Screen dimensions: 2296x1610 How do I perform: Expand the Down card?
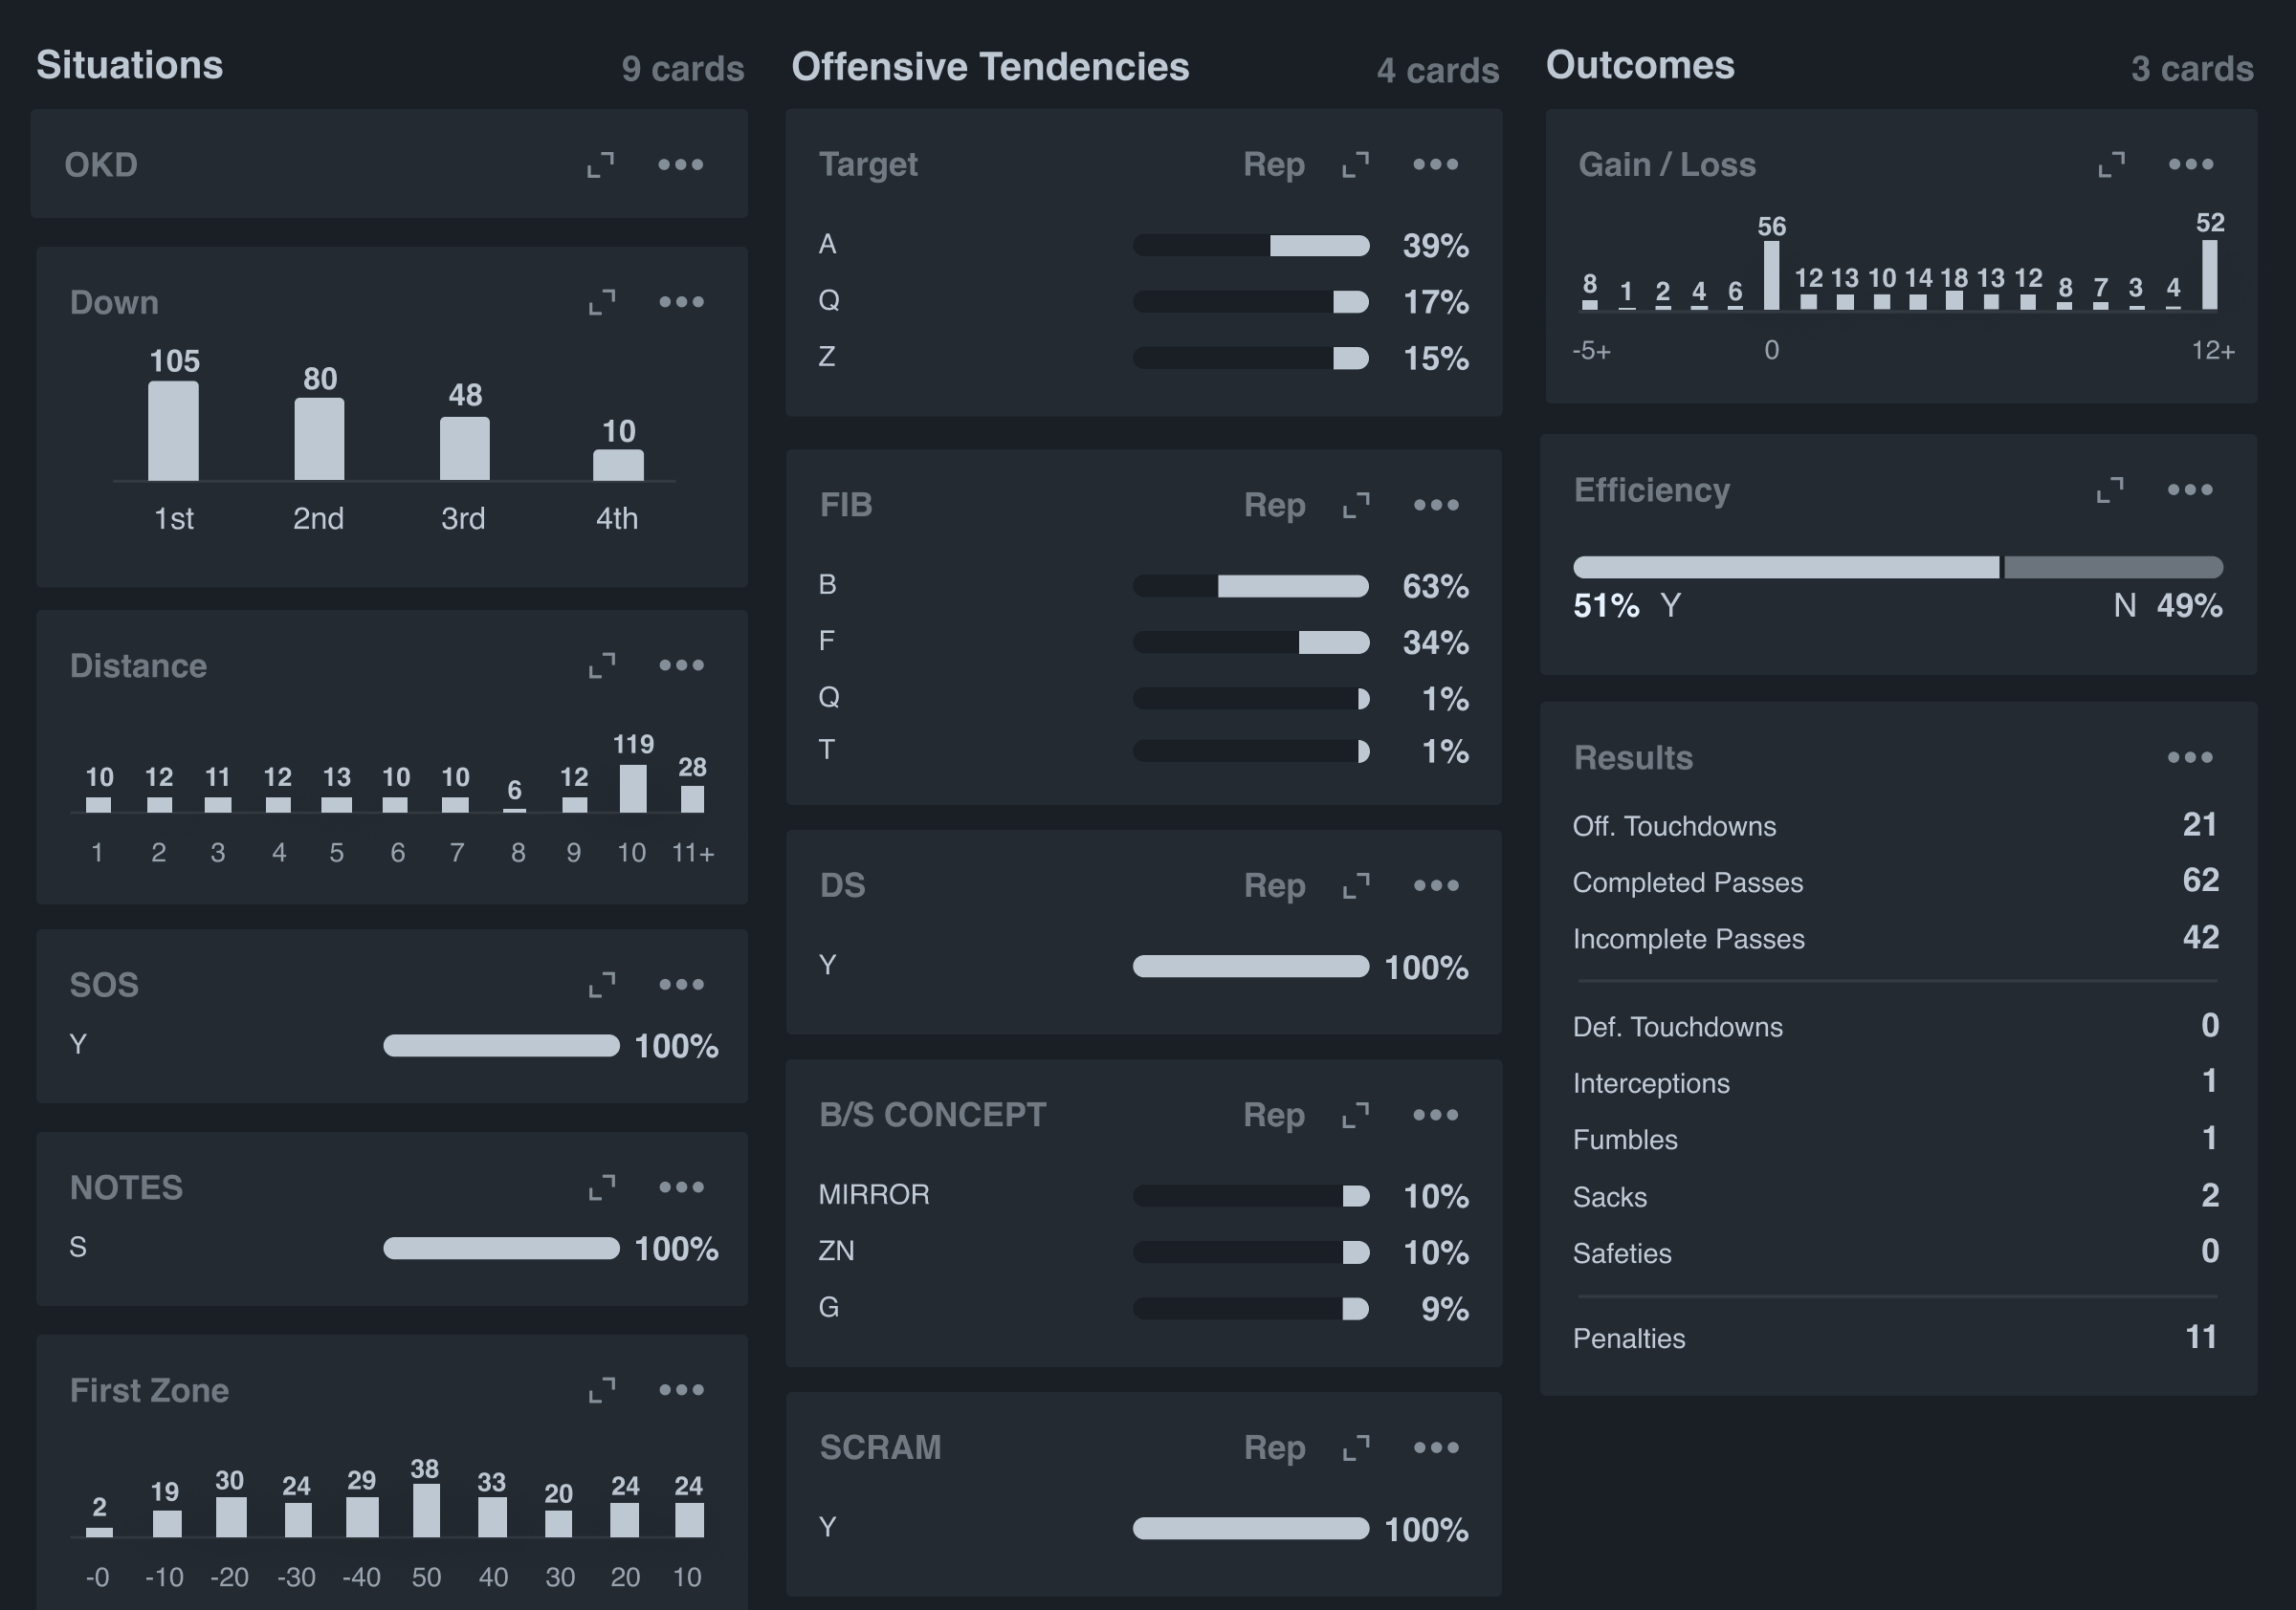[602, 302]
